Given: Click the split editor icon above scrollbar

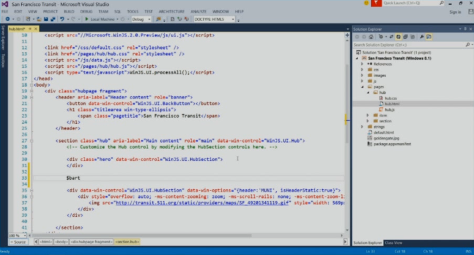Looking at the screenshot, I should 347,35.
